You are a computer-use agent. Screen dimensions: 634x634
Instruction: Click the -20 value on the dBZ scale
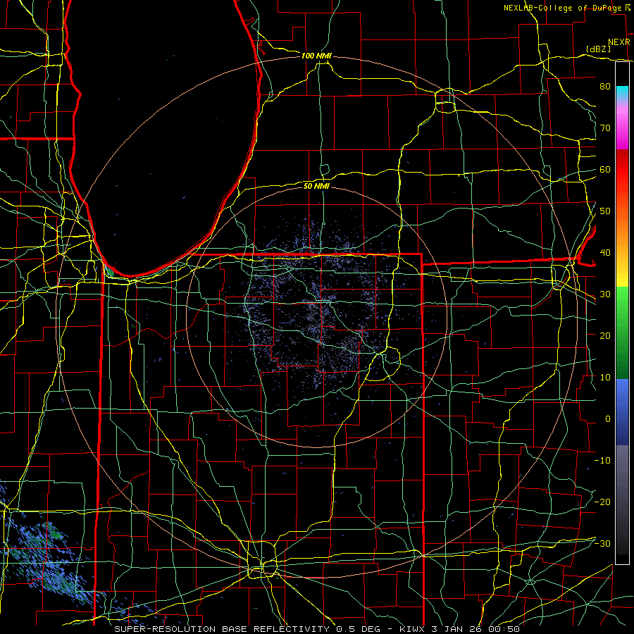[x=602, y=502]
